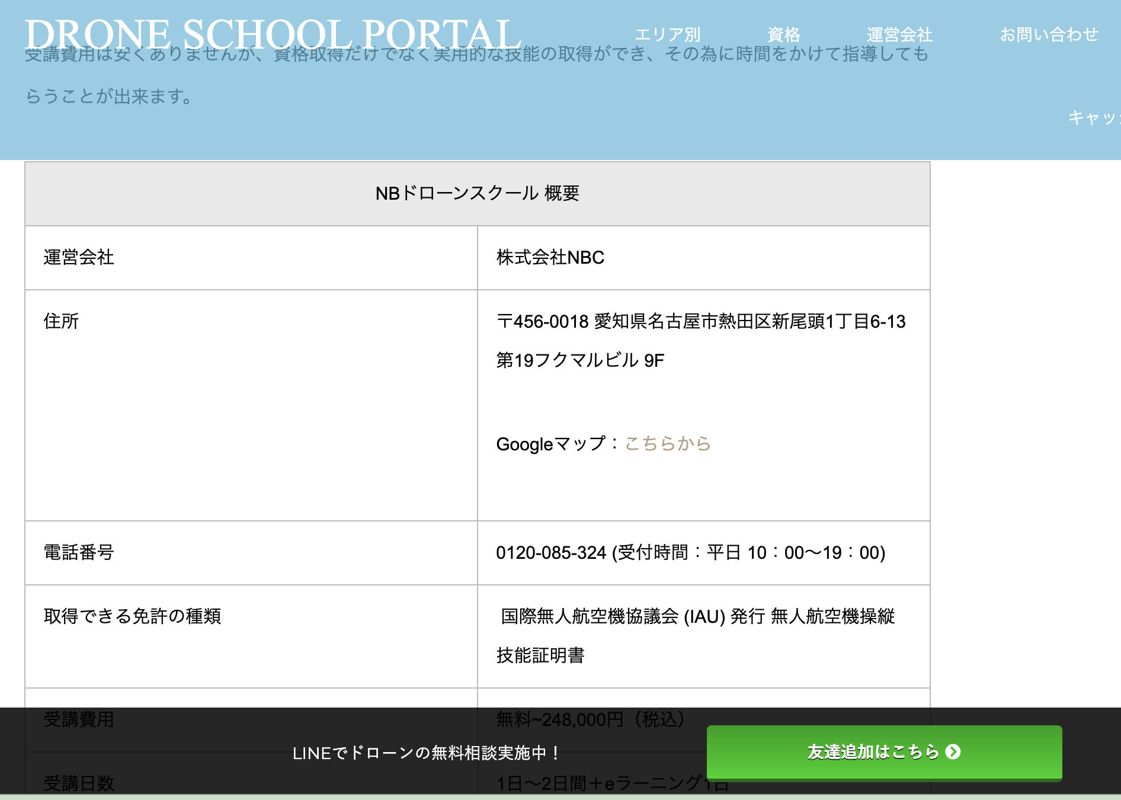
Task: Click the DRONE SCHOOL PORTAL site logo
Action: tap(273, 34)
